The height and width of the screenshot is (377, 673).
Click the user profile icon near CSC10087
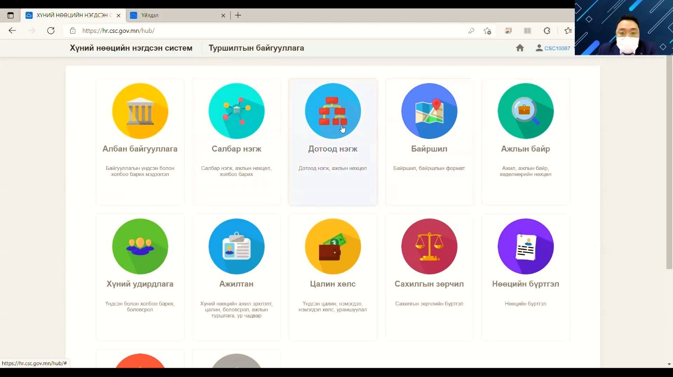539,48
